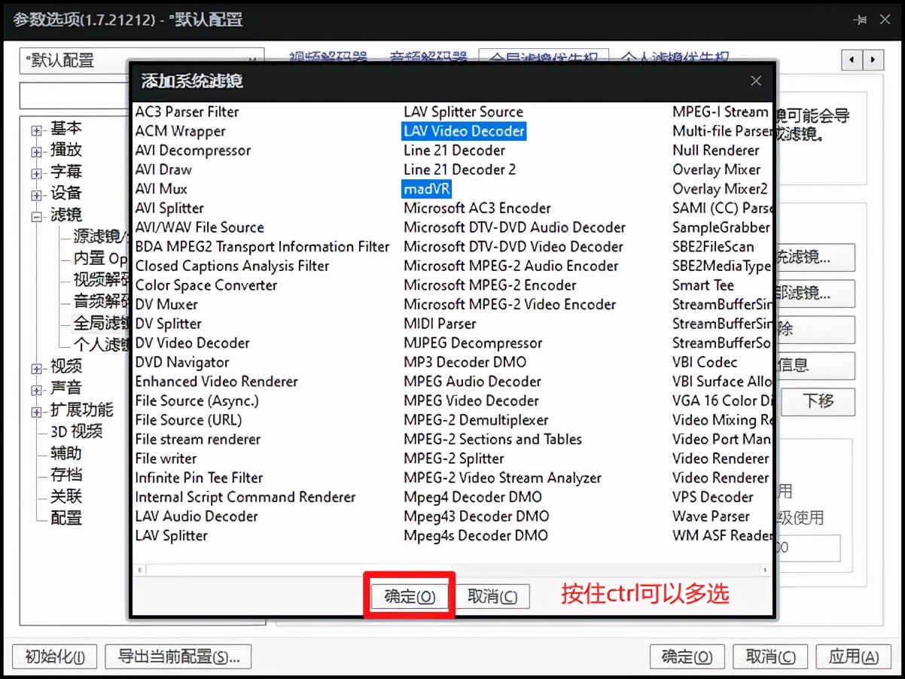Select 配置 in the settings tree
This screenshot has width=905, height=679.
(x=66, y=518)
